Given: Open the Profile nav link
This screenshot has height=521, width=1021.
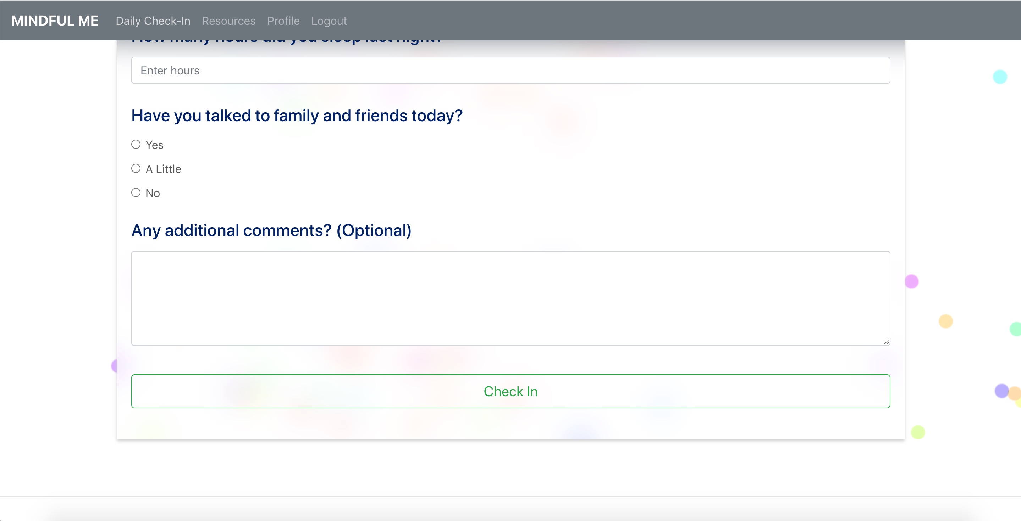Looking at the screenshot, I should (x=283, y=21).
